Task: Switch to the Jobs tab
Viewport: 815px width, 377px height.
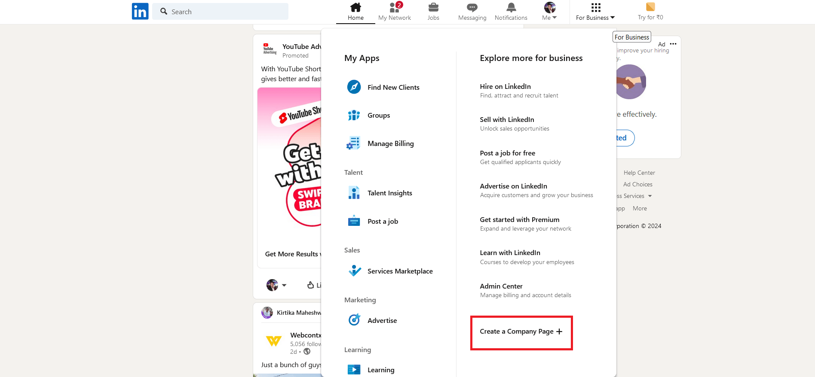Action: (x=433, y=12)
